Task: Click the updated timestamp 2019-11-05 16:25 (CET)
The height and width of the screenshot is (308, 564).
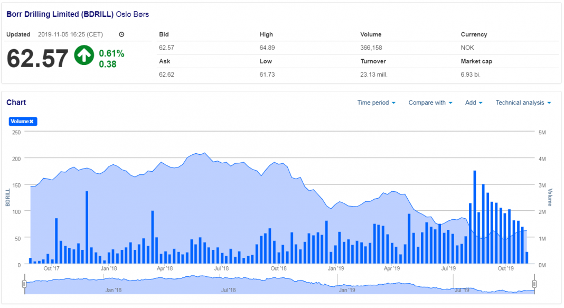Action: pos(71,34)
